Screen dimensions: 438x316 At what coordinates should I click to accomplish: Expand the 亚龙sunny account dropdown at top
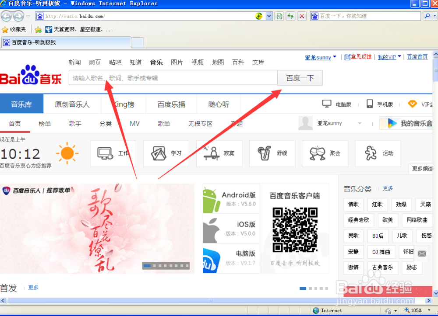[x=335, y=56]
